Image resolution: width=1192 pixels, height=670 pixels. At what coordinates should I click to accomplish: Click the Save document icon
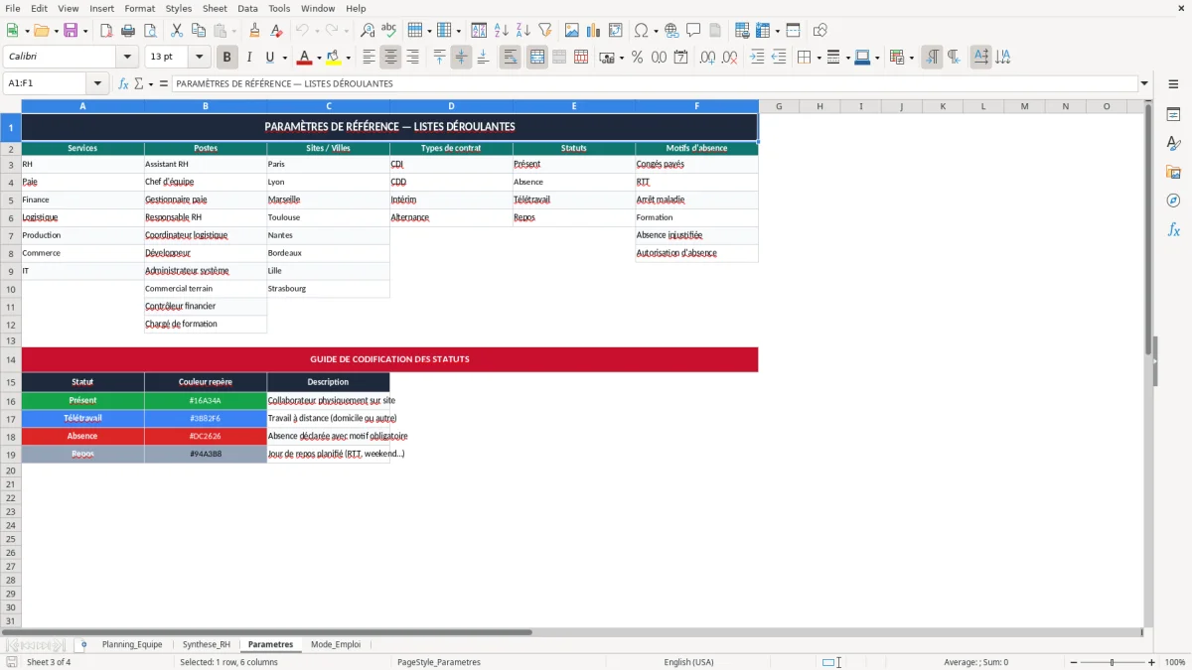point(71,31)
